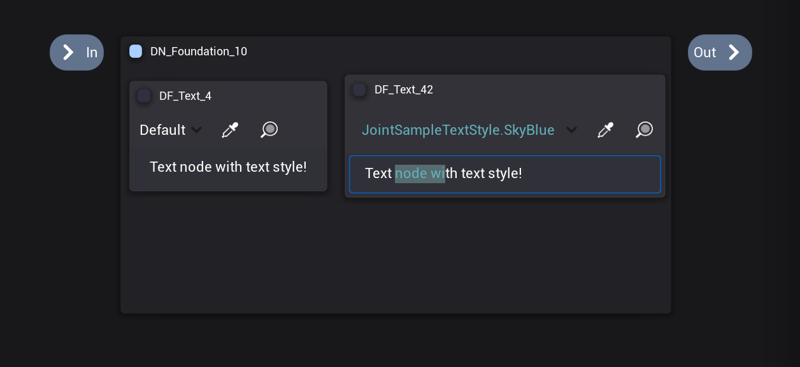Click the magnifier icon in DF_Text_4

269,130
